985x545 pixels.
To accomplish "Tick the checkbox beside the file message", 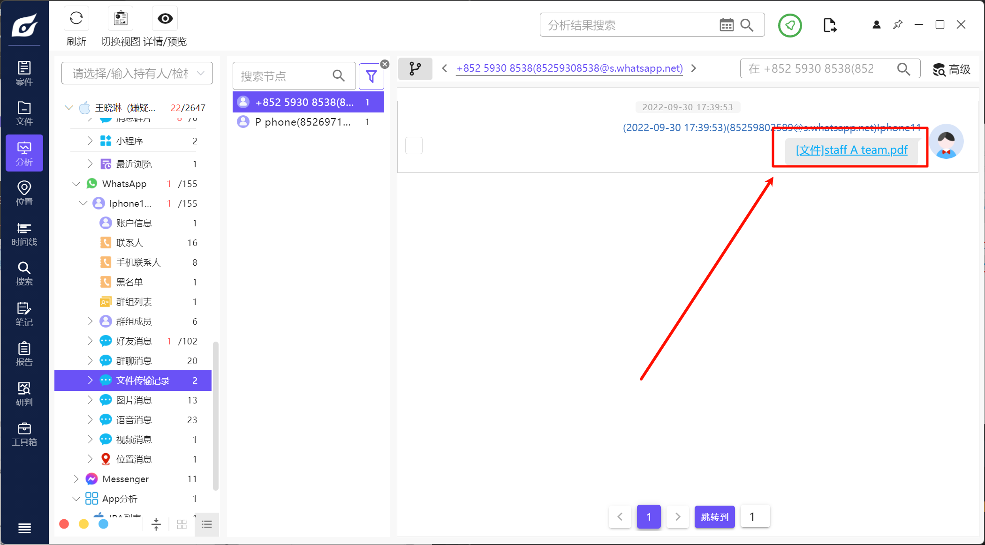I will click(x=414, y=145).
